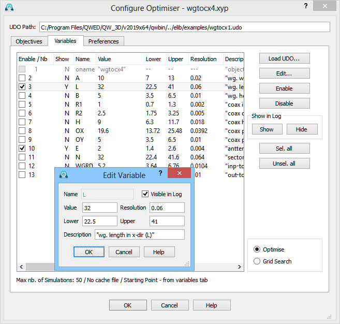Click Show in the Show in Log group

pos(267,129)
